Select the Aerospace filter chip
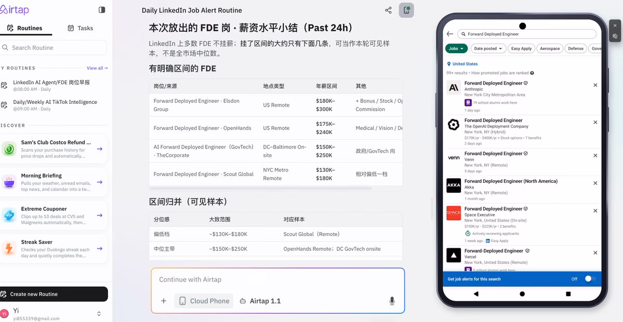This screenshot has width=623, height=322. (x=550, y=48)
